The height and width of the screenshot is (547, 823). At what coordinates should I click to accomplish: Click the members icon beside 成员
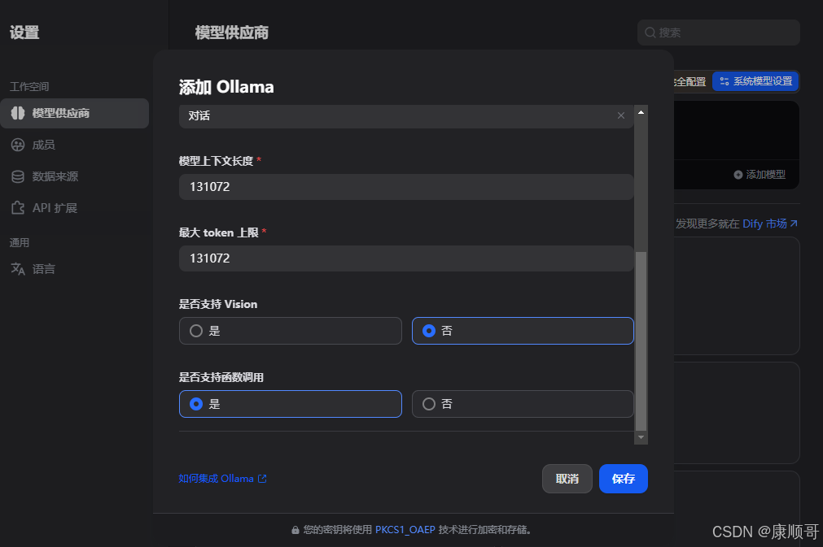[x=18, y=145]
